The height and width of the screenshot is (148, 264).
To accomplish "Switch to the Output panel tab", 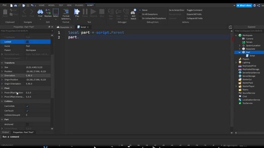I will pos(5,132).
